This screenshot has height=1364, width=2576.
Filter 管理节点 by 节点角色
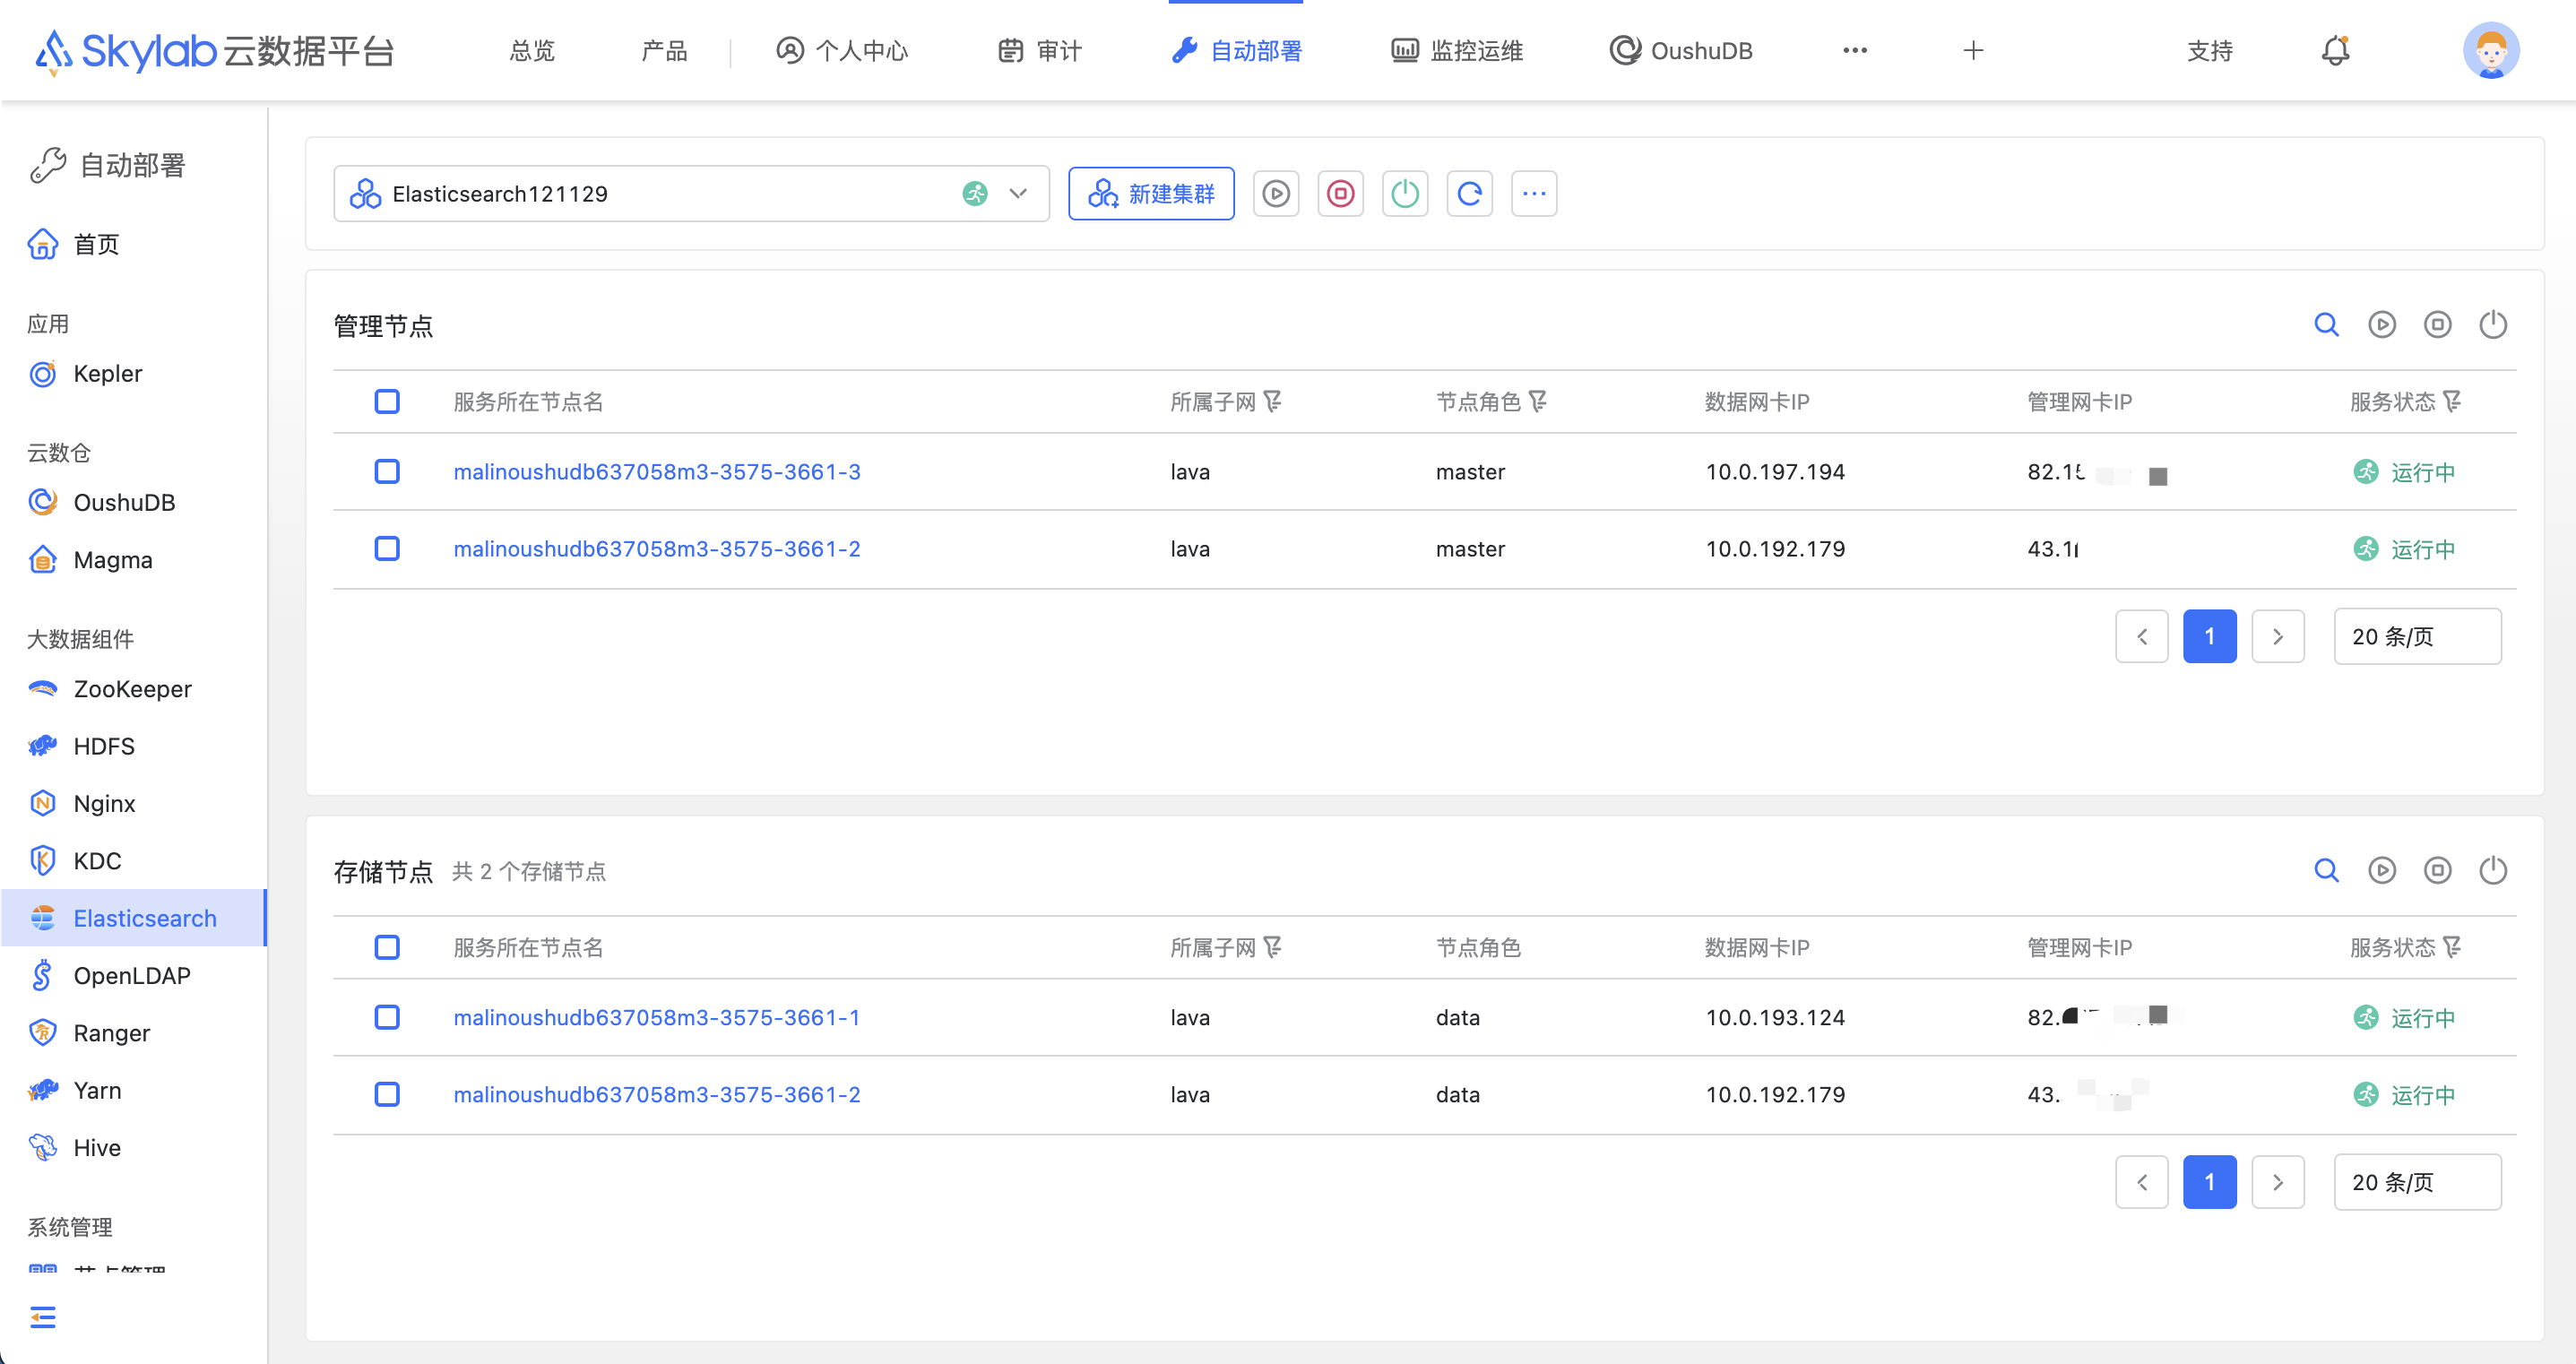click(1538, 401)
